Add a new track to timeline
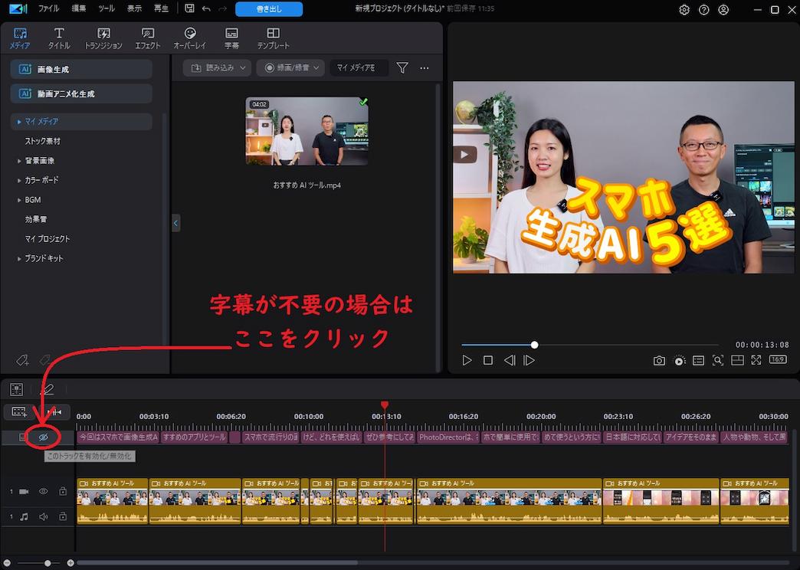The image size is (800, 570). click(19, 412)
